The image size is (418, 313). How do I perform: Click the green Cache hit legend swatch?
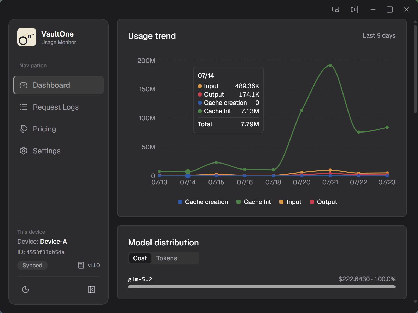[x=239, y=202]
